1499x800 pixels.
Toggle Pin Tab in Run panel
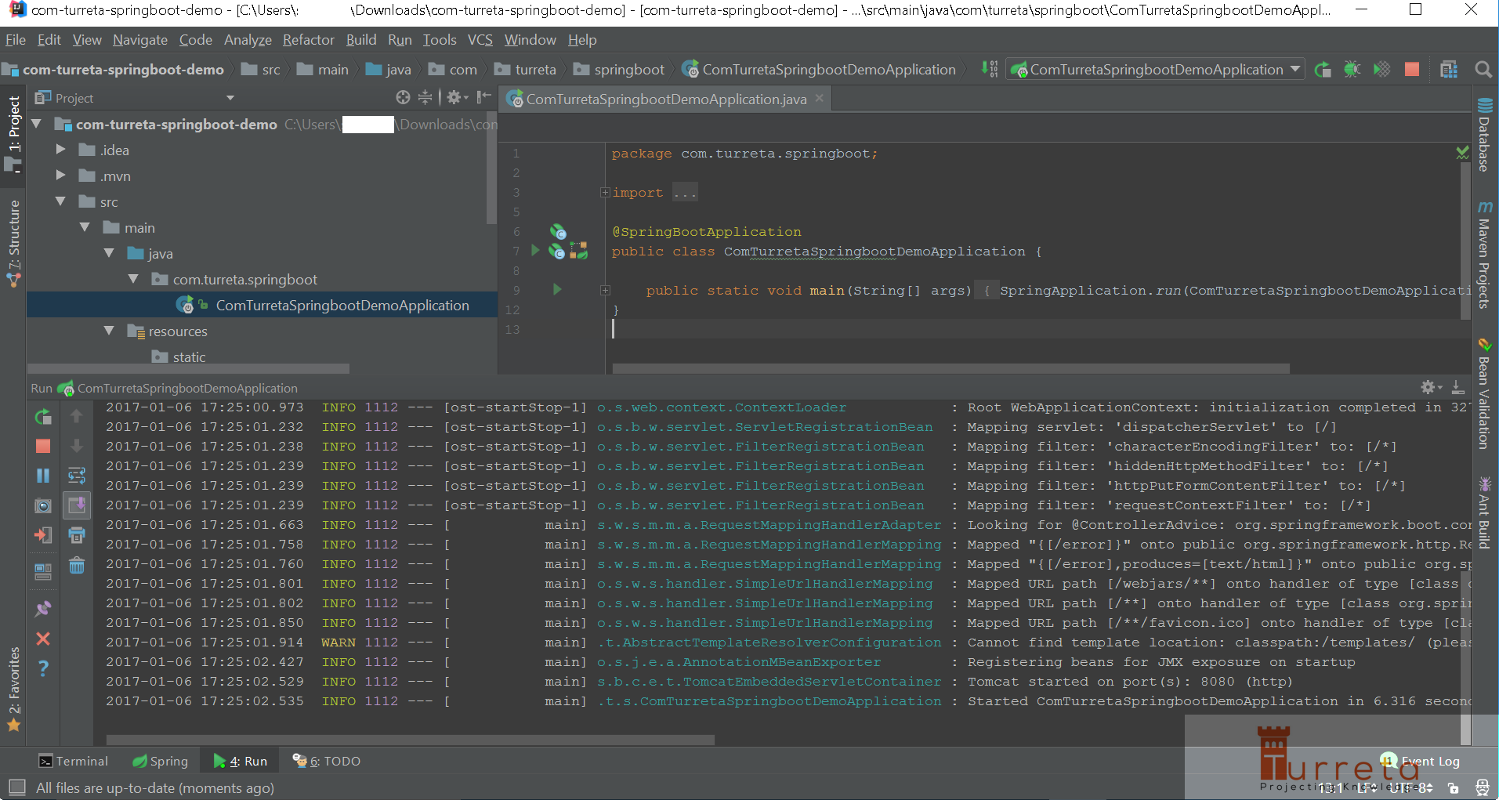click(x=43, y=609)
